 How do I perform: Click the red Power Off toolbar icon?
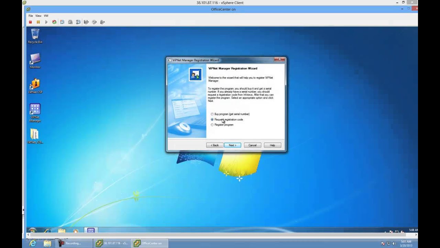(x=30, y=22)
